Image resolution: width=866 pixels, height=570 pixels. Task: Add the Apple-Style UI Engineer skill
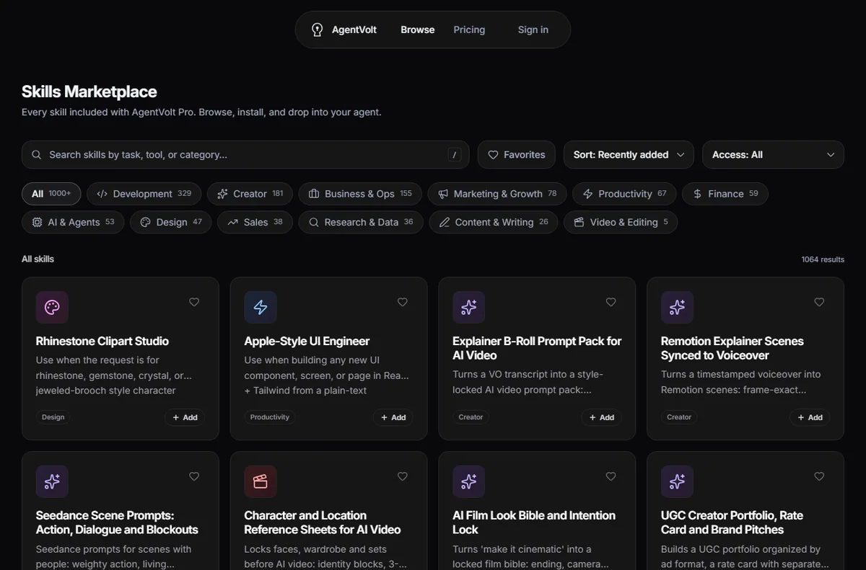393,417
